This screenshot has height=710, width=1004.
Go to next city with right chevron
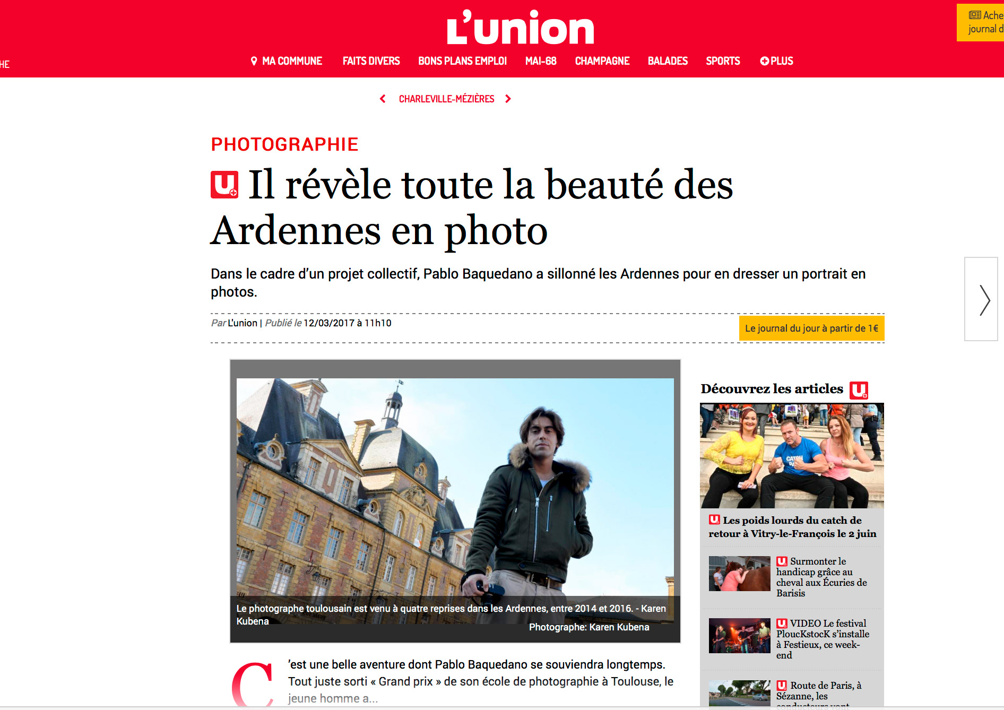coord(508,99)
